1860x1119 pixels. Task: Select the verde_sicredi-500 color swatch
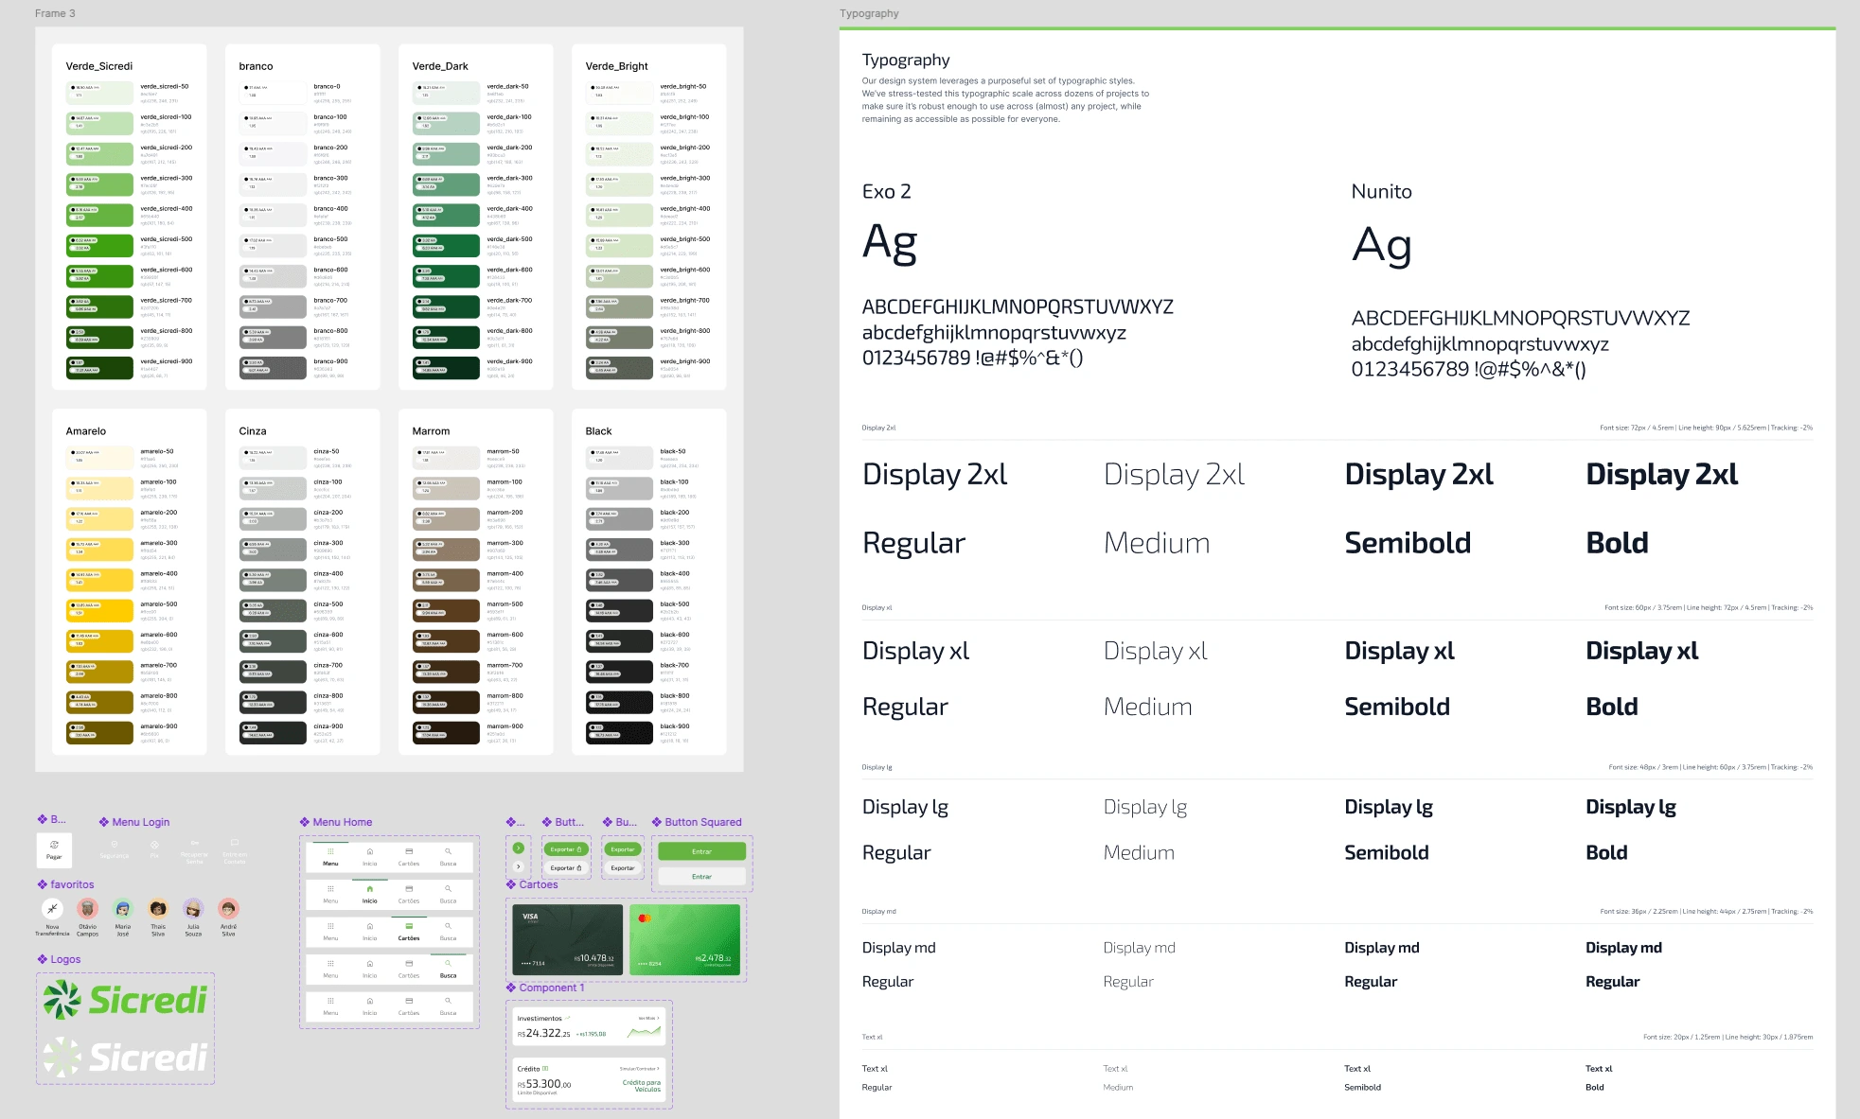tap(99, 246)
